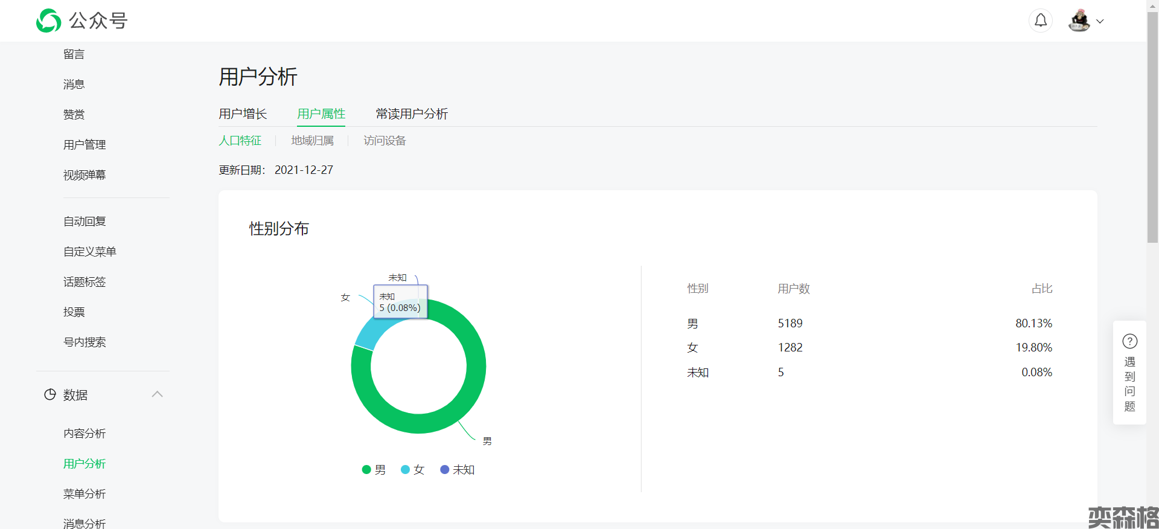Image resolution: width=1159 pixels, height=529 pixels.
Task: Collapse the 数据 sidebar section
Action: [x=158, y=394]
